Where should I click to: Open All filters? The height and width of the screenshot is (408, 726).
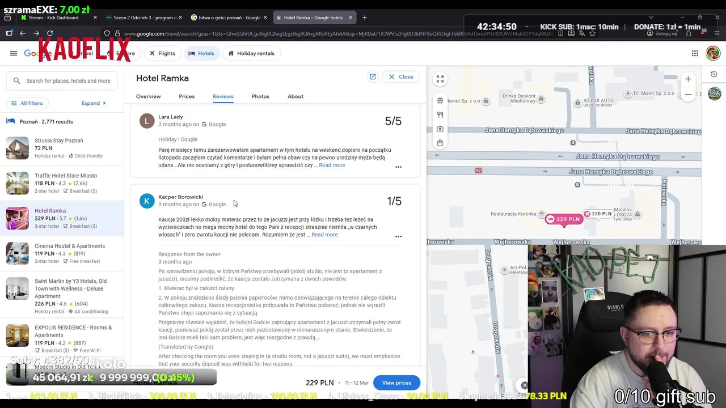(27, 103)
